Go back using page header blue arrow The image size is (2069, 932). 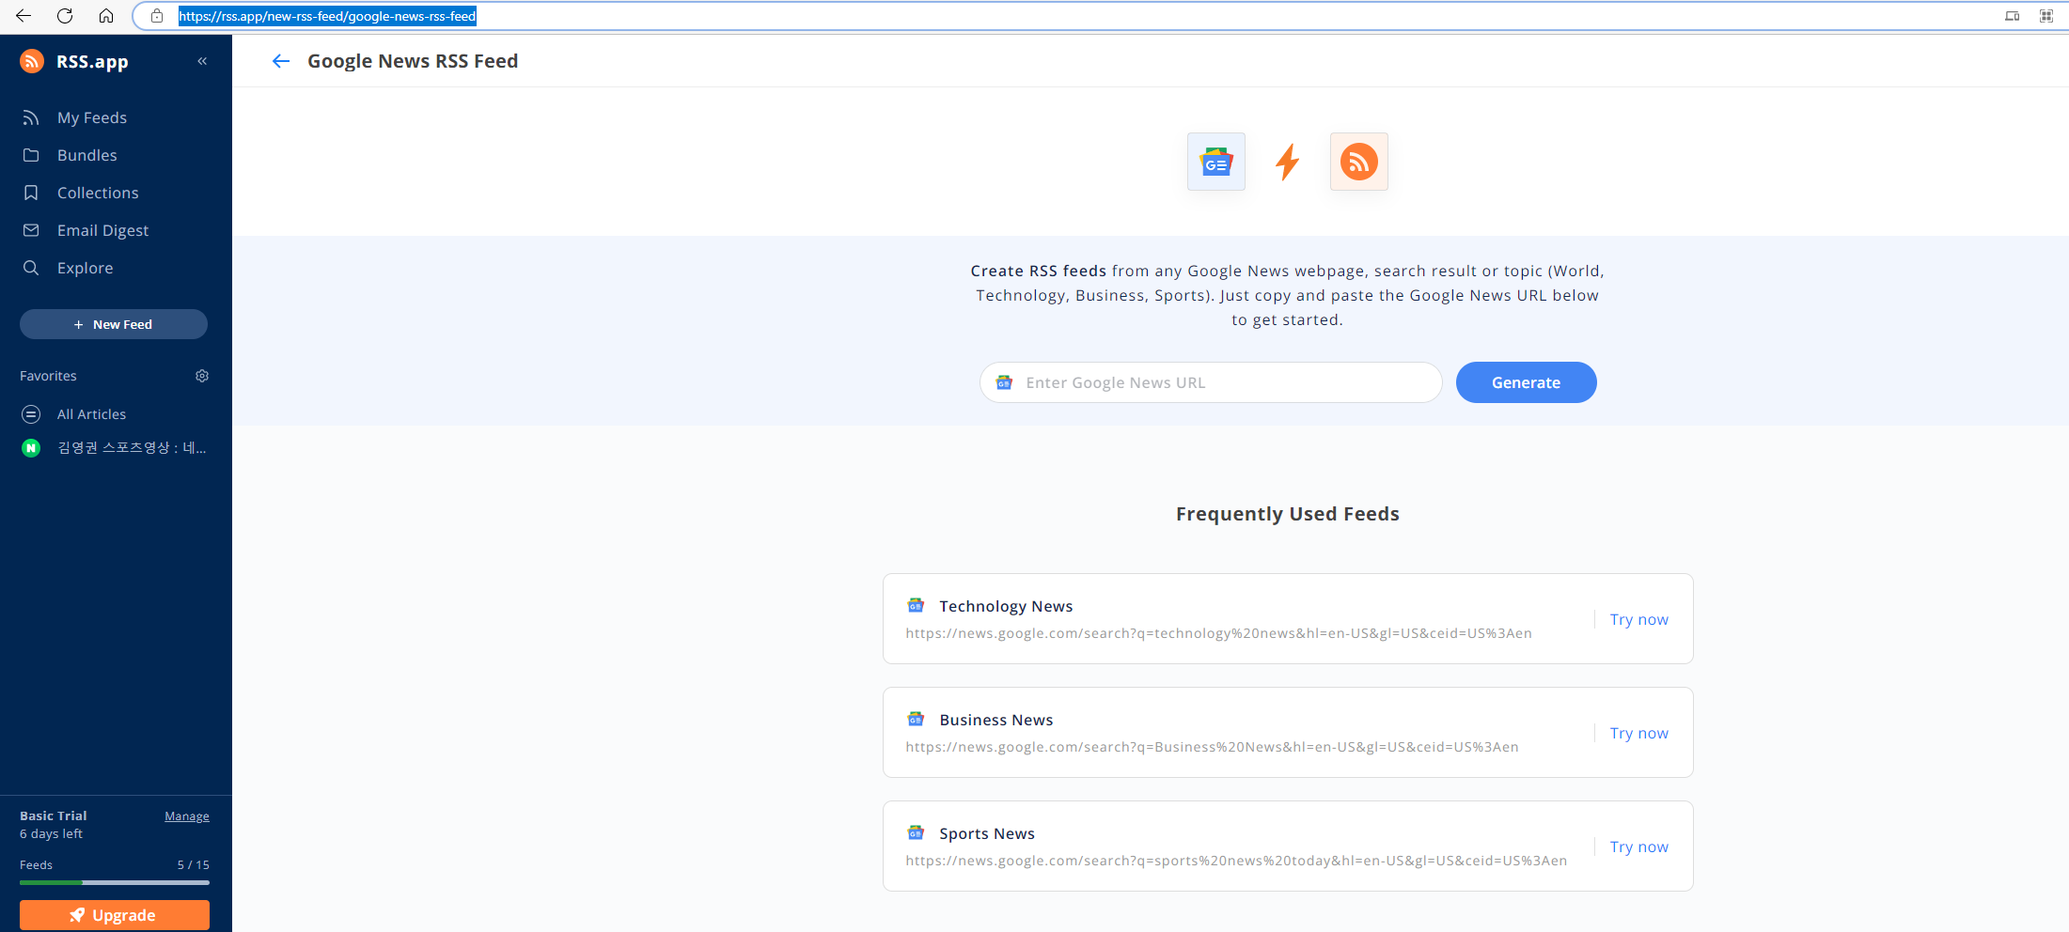[x=280, y=61]
